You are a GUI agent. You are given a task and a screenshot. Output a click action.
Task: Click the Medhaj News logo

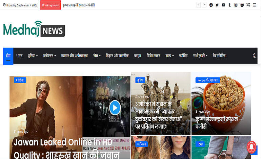[34, 29]
